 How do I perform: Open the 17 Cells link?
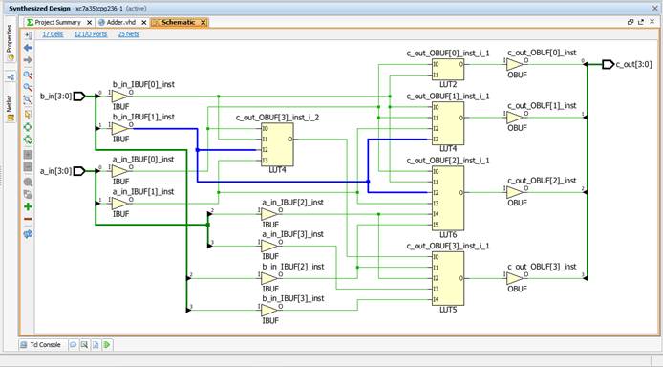click(53, 34)
